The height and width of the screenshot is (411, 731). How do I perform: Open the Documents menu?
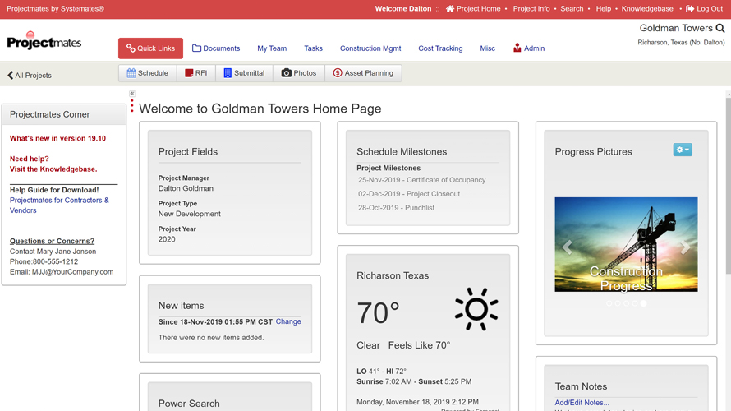[x=216, y=48]
